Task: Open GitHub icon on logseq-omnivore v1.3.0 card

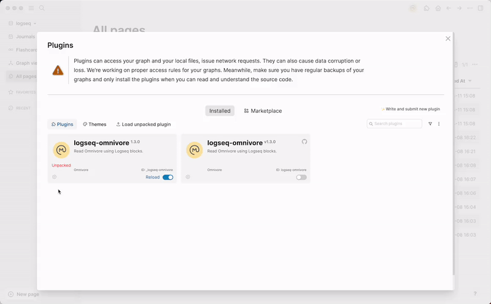Action: (x=304, y=142)
